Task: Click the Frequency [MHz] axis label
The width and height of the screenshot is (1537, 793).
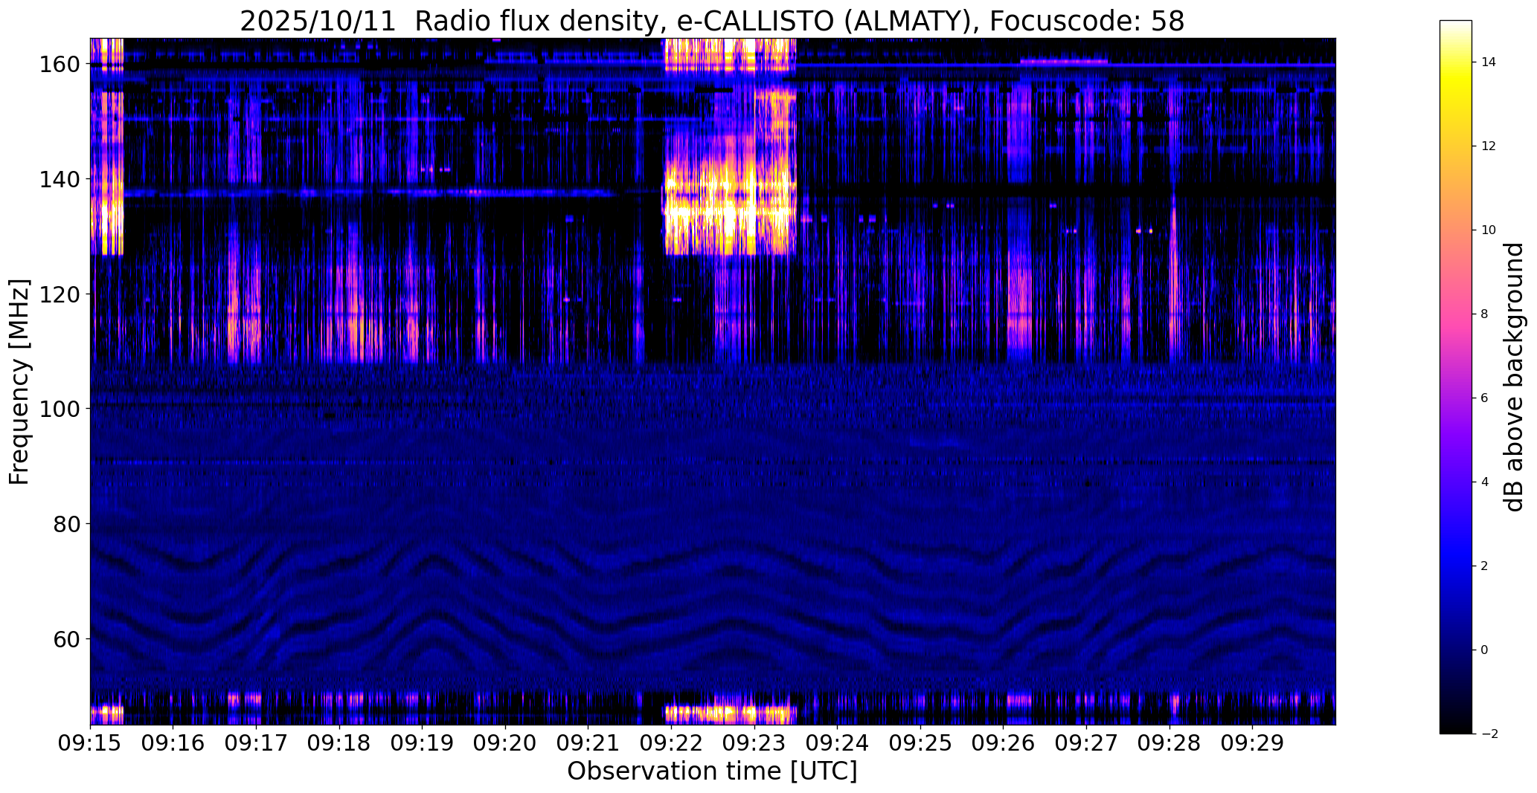Action: point(19,382)
